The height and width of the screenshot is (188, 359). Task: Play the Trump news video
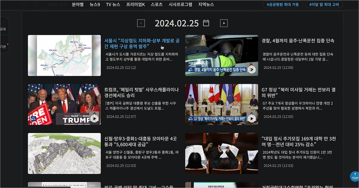94,119
